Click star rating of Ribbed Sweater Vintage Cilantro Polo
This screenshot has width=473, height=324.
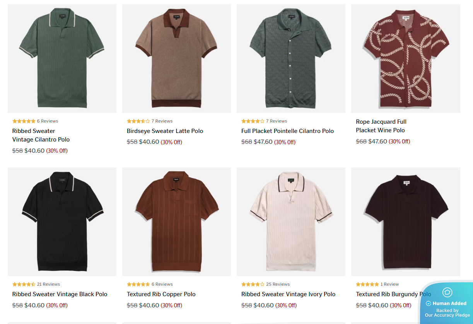(x=24, y=121)
